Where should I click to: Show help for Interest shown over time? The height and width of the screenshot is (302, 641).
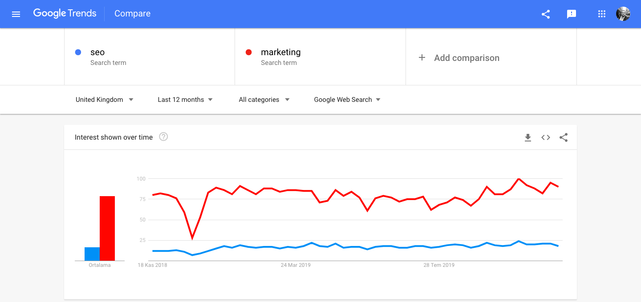163,137
